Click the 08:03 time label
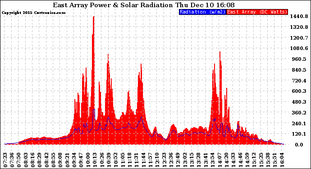Viewport: 311px width, 169px height. [x=26, y=160]
